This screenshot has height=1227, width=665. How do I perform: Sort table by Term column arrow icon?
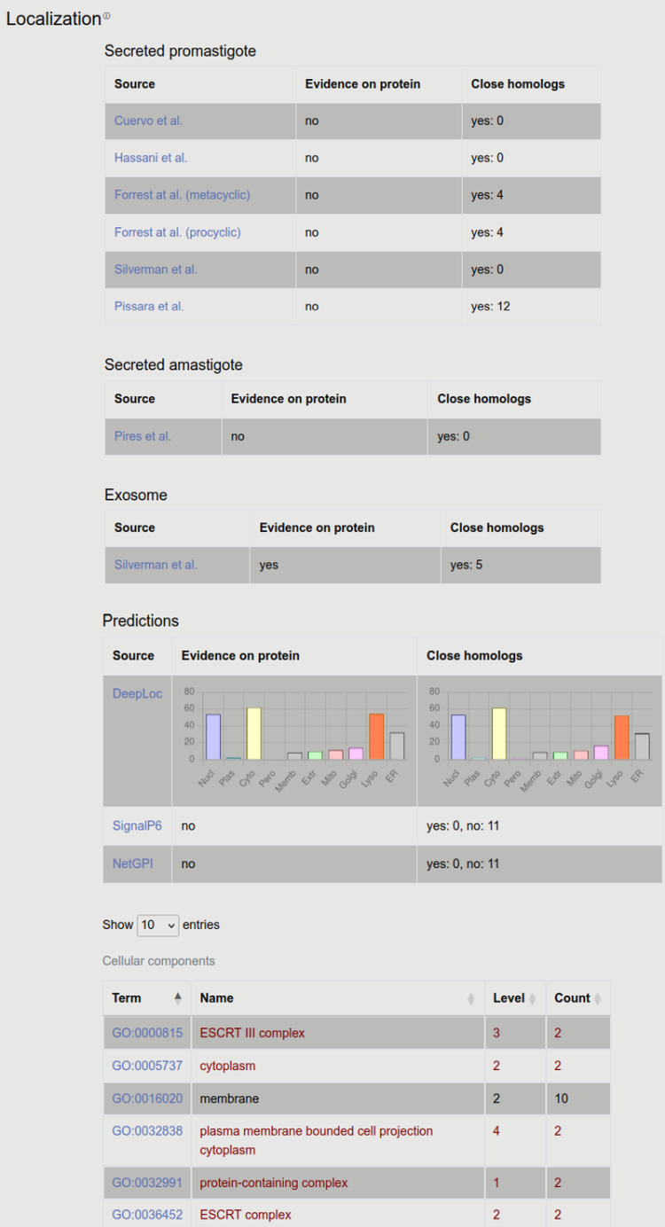coord(177,998)
